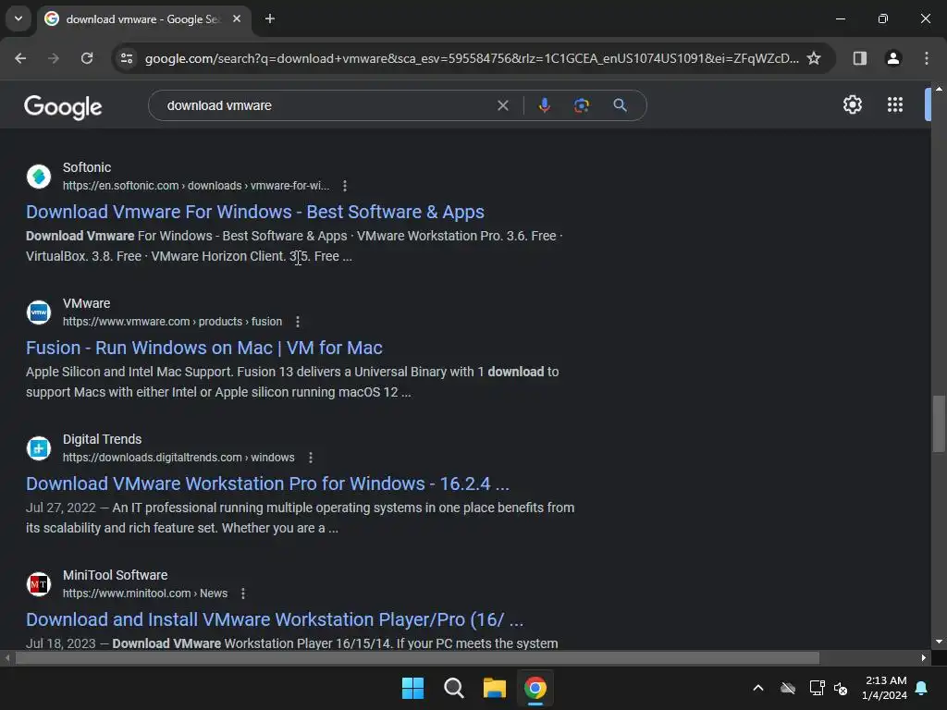Start voice search with microphone
The height and width of the screenshot is (710, 947).
click(x=544, y=105)
